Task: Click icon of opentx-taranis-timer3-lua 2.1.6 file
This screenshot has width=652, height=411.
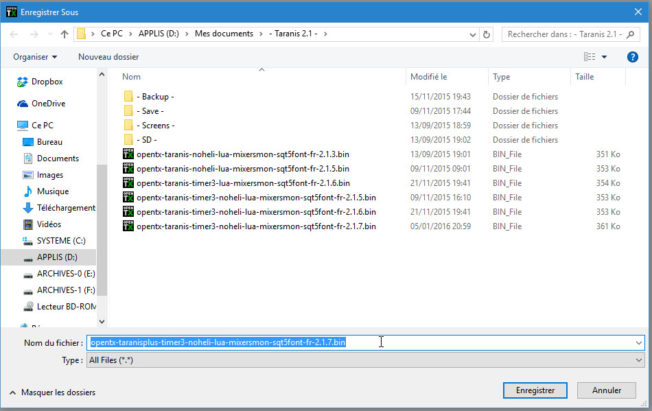Action: [x=128, y=183]
